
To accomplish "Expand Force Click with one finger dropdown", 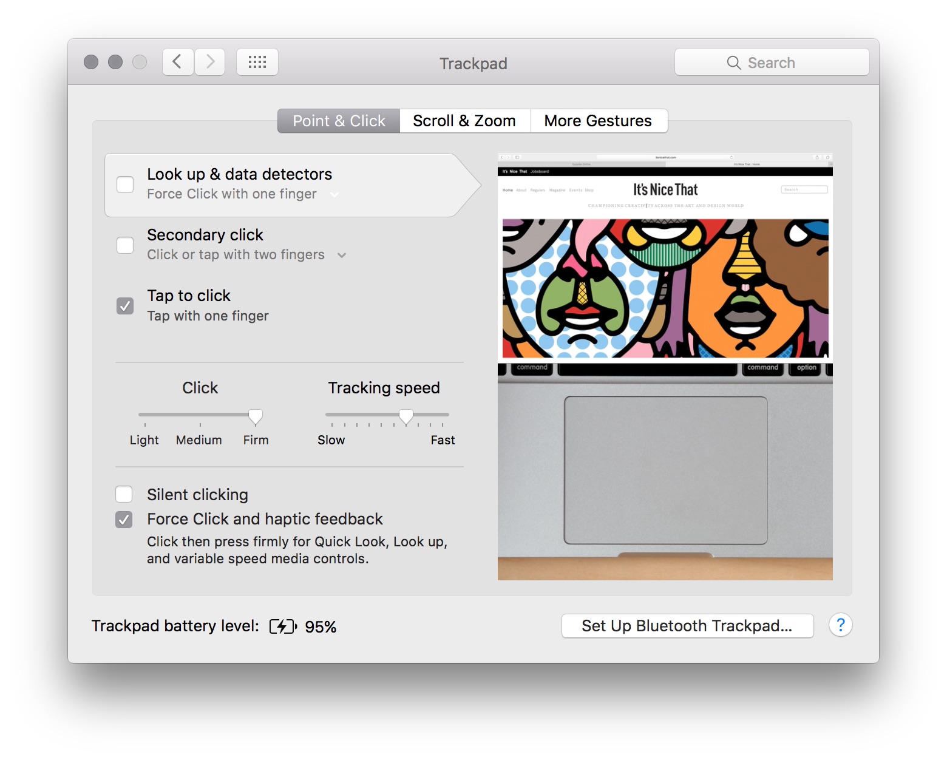I will pos(334,195).
